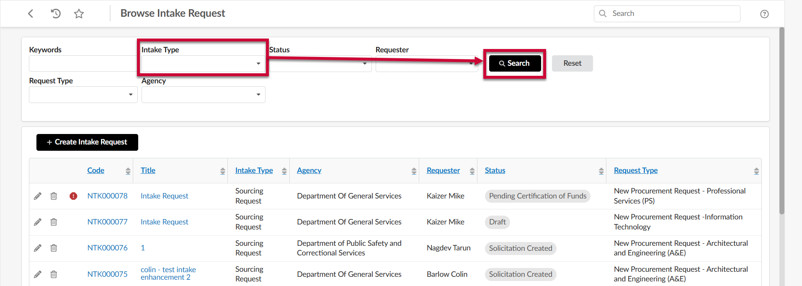Open the Status filter dropdown
The height and width of the screenshot is (286, 802).
click(320, 64)
